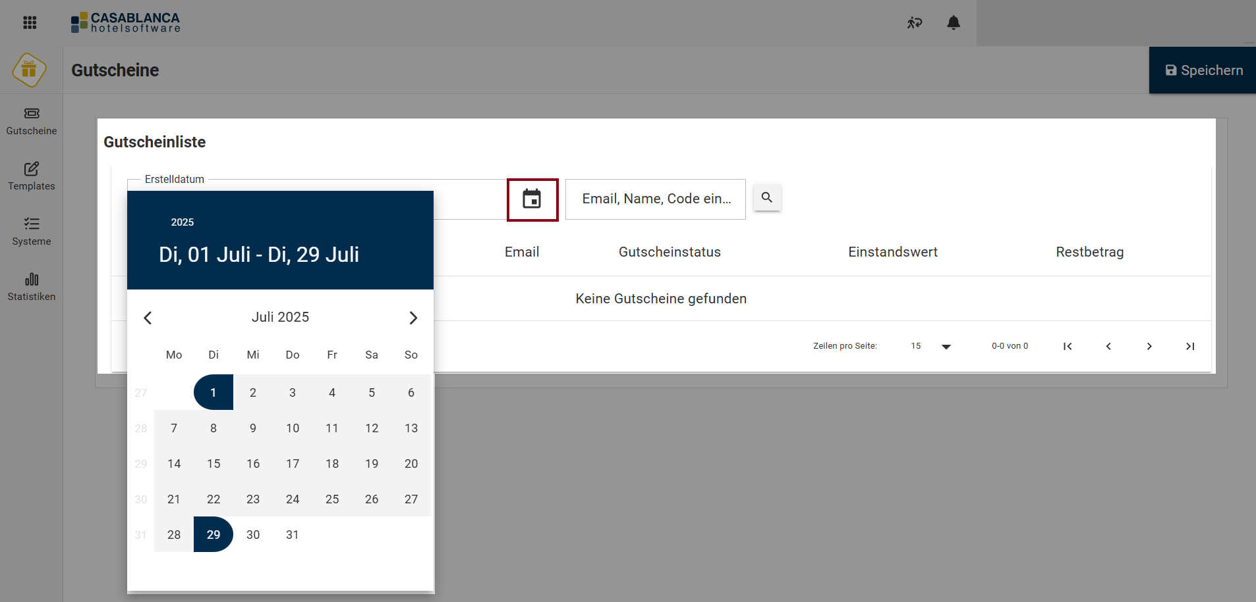The height and width of the screenshot is (602, 1256).
Task: Focus the Email, Name, Code search field
Action: click(656, 199)
